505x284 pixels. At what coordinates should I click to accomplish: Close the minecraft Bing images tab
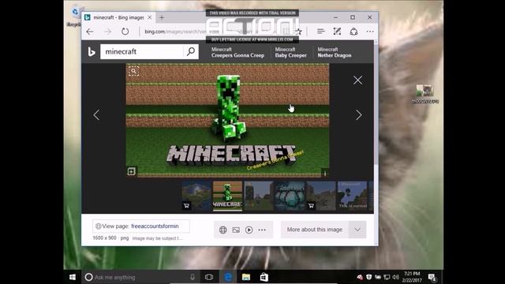149,17
